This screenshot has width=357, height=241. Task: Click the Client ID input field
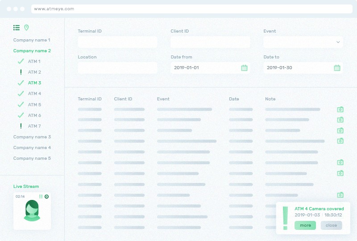click(210, 42)
